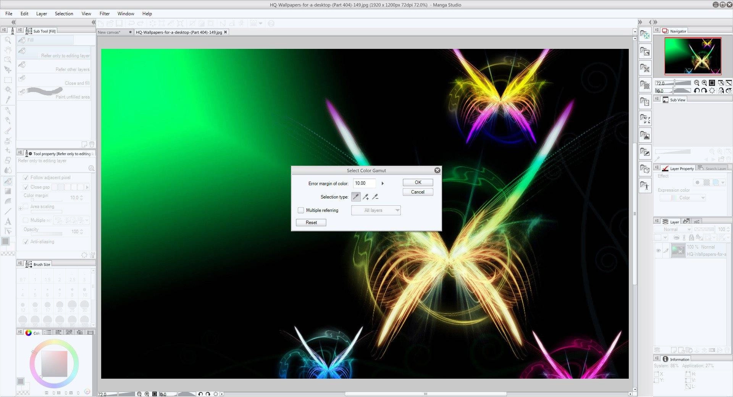Open the Layer menu

(x=42, y=13)
